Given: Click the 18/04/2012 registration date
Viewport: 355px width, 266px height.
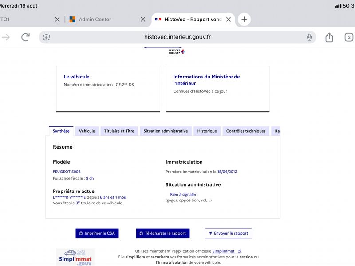Looking at the screenshot, I should (227, 172).
